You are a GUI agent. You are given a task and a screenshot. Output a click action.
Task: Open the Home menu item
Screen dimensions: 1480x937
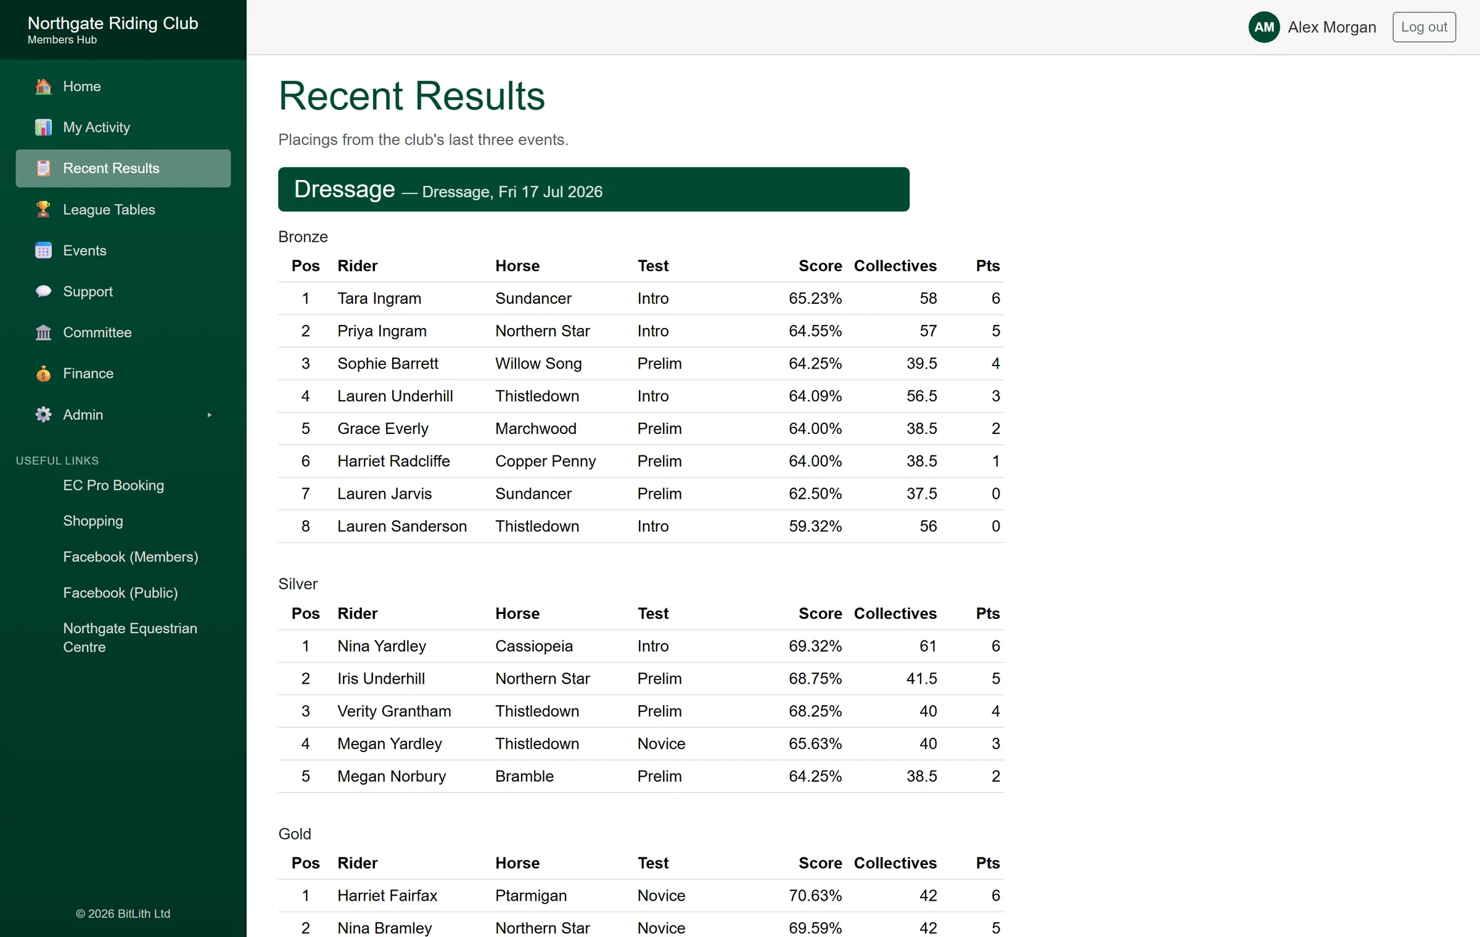tap(123, 86)
